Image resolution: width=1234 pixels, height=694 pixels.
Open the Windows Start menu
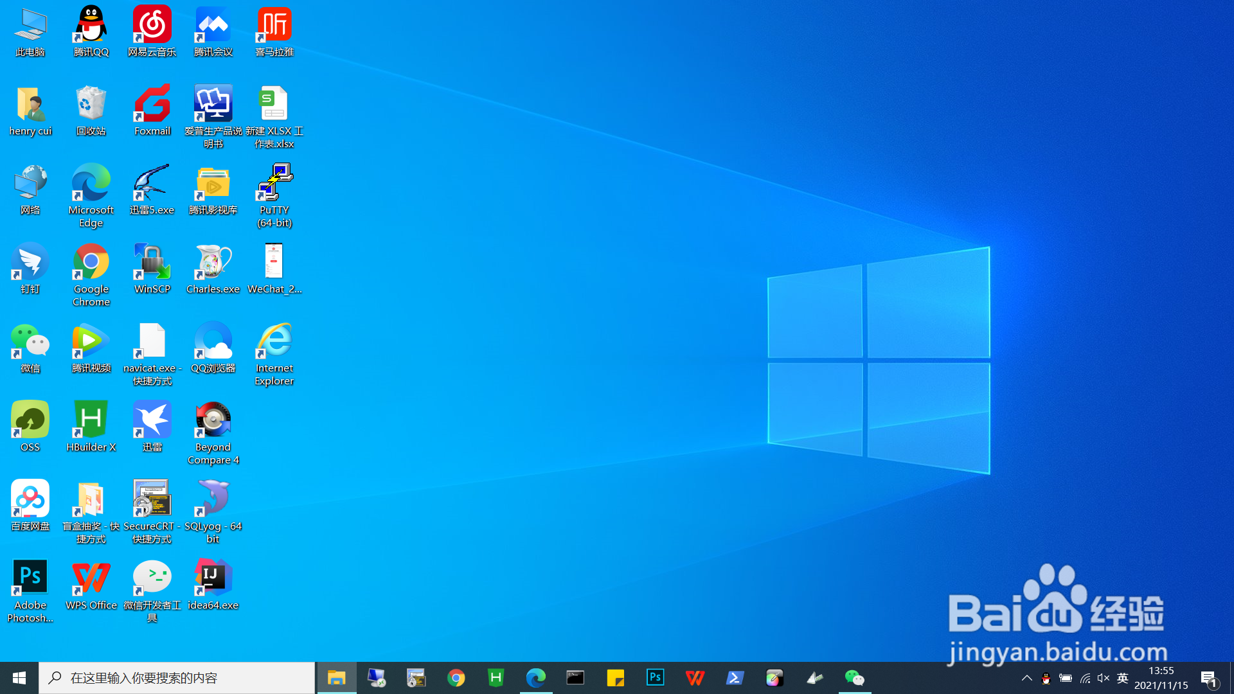[19, 678]
